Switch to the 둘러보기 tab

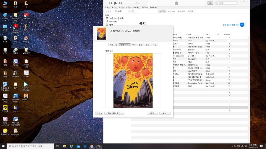181,11
